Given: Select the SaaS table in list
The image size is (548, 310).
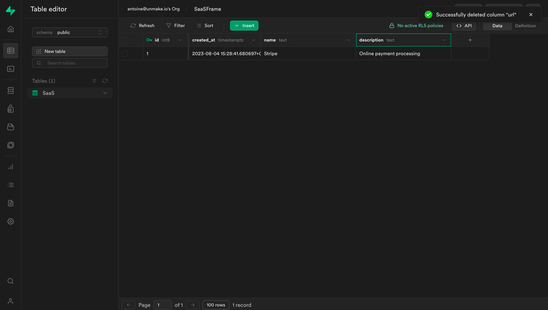Looking at the screenshot, I should pyautogui.click(x=69, y=93).
